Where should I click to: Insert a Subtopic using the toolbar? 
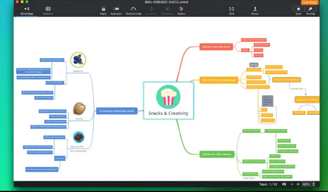click(x=116, y=10)
